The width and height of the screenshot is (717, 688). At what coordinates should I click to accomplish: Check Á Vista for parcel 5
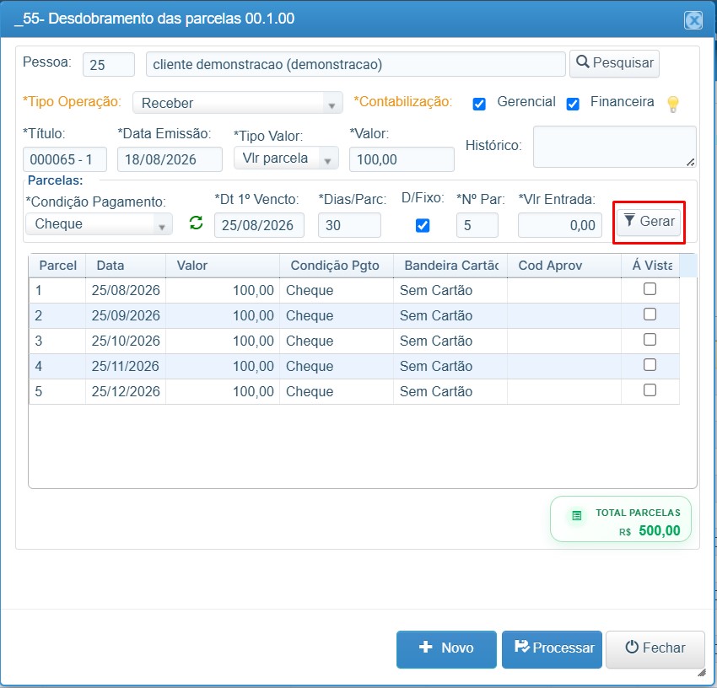tap(650, 390)
